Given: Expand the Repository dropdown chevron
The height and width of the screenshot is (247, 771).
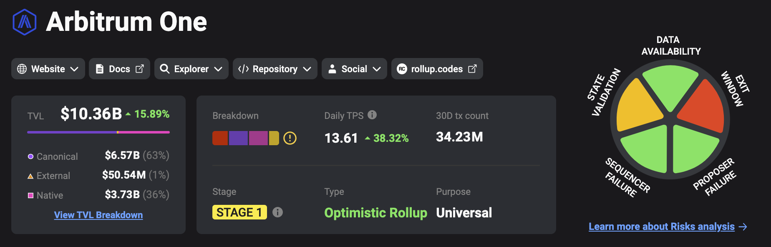Looking at the screenshot, I should coord(307,69).
